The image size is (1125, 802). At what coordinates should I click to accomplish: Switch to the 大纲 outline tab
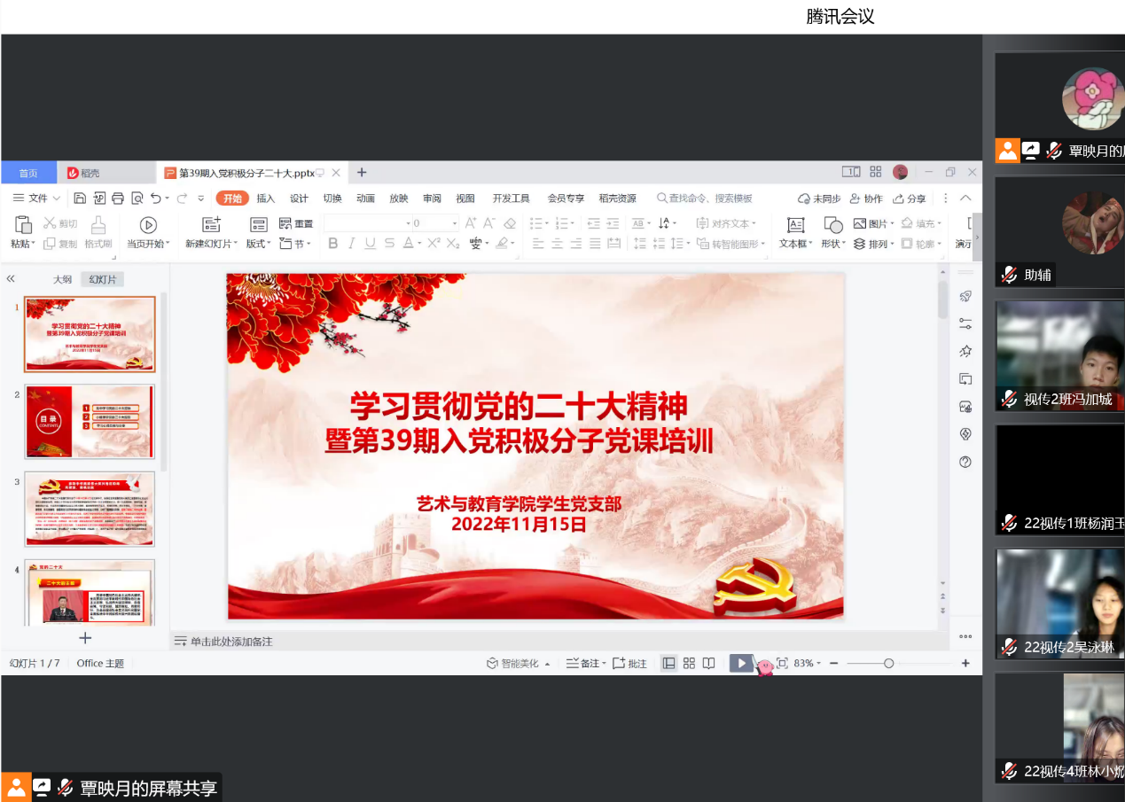pyautogui.click(x=62, y=279)
